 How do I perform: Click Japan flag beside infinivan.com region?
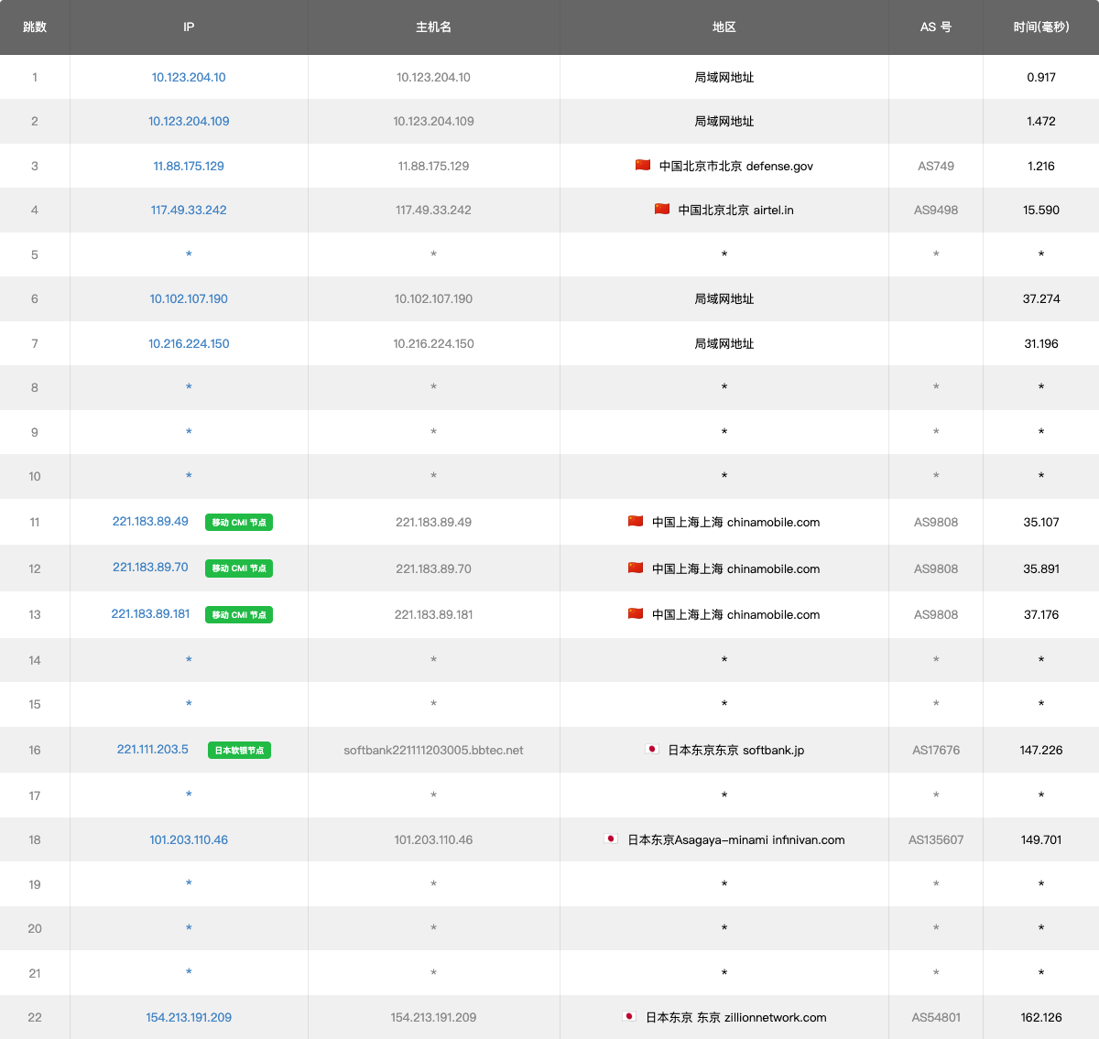coord(612,839)
